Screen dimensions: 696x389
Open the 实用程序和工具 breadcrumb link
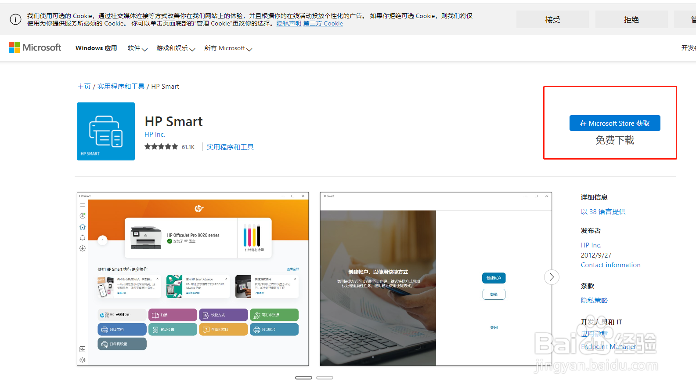121,87
